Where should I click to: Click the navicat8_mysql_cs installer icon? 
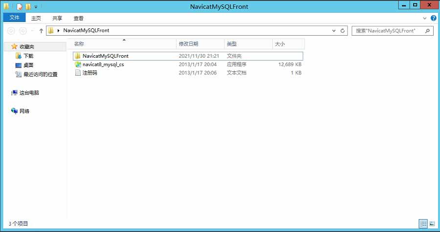pyautogui.click(x=78, y=64)
